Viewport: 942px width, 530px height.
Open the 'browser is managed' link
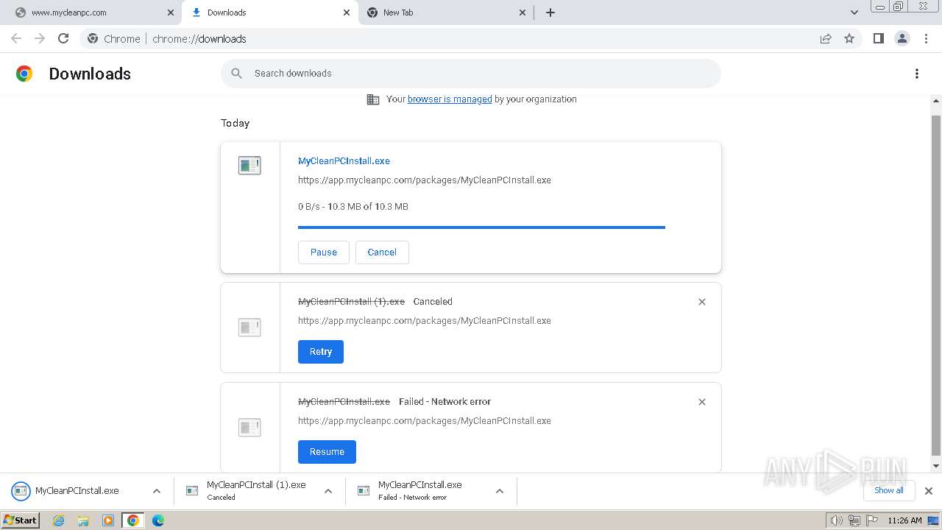tap(450, 99)
